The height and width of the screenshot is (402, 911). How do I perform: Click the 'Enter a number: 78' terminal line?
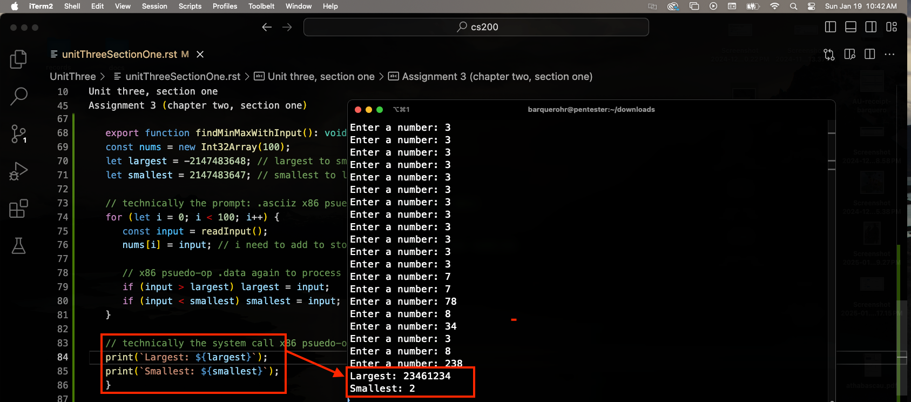[403, 301]
